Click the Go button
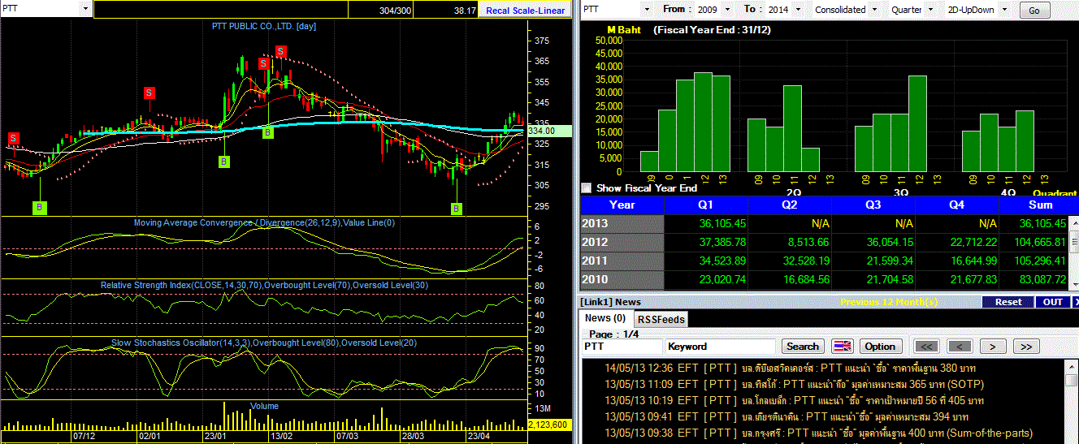The image size is (1079, 444). point(1034,11)
